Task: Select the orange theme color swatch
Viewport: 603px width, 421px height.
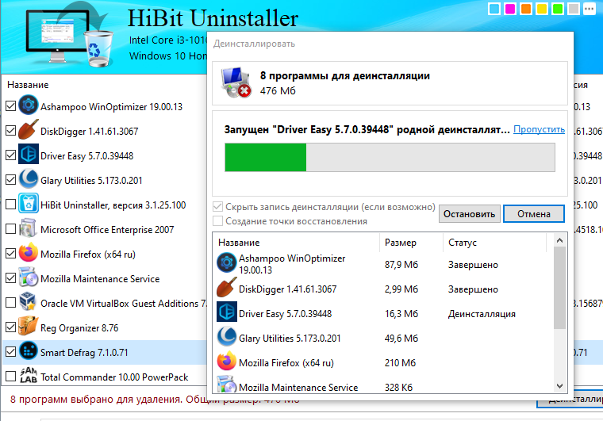Action: coord(526,9)
